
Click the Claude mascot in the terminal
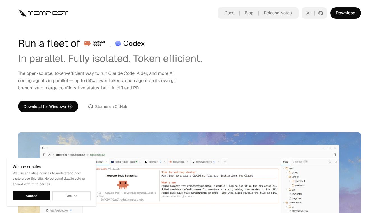pos(123,184)
